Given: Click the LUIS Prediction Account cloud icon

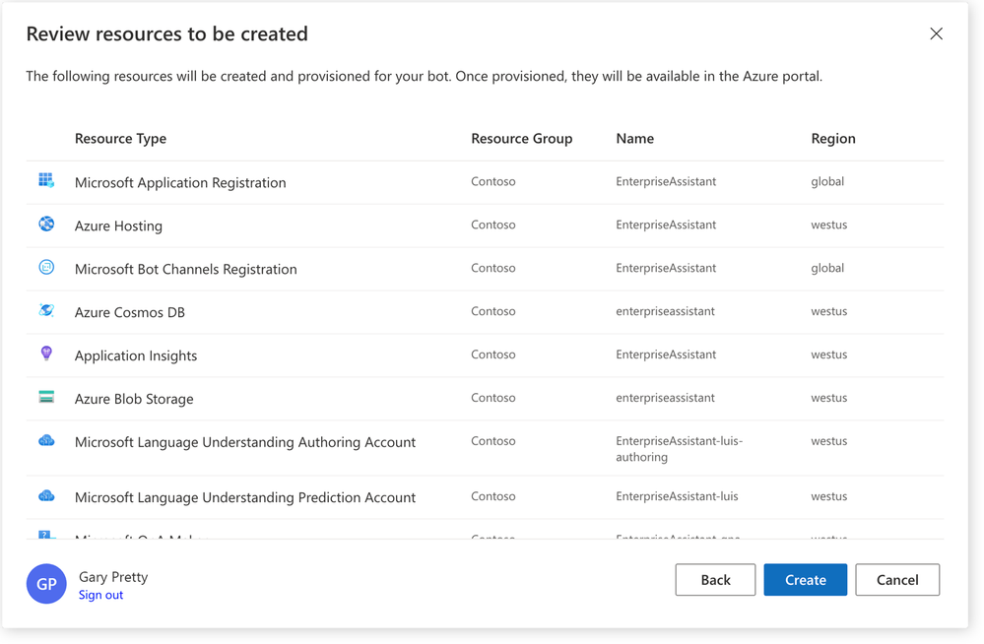Looking at the screenshot, I should [x=46, y=496].
